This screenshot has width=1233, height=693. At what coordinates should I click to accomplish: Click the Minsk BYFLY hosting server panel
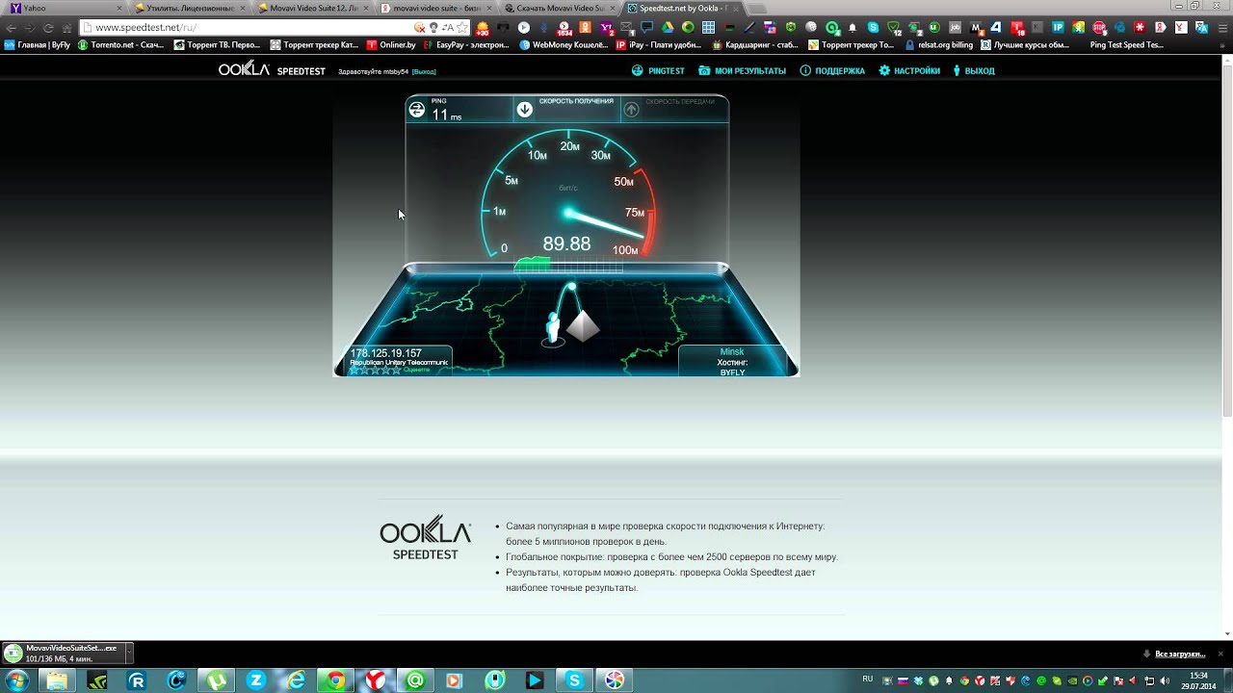(732, 361)
